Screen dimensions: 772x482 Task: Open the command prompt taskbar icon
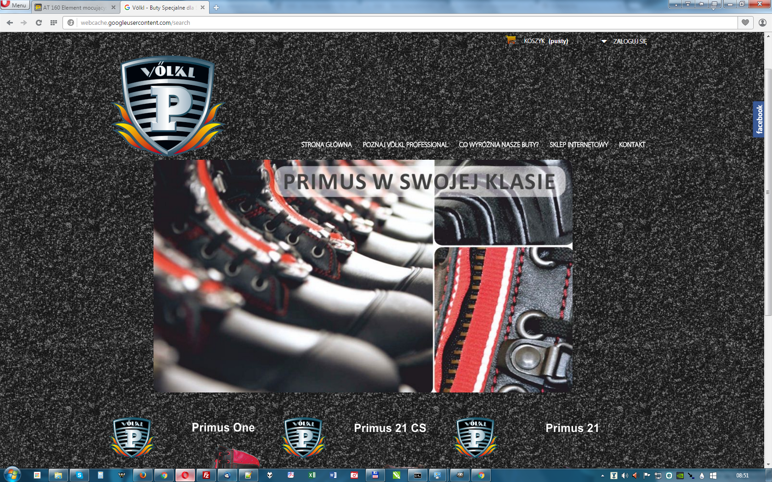418,475
